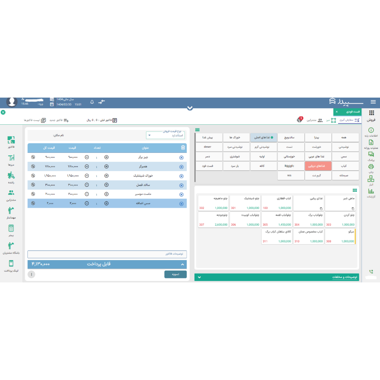Click the phone call icon in the sidebar
Screen dimensions: 380x380
[371, 272]
